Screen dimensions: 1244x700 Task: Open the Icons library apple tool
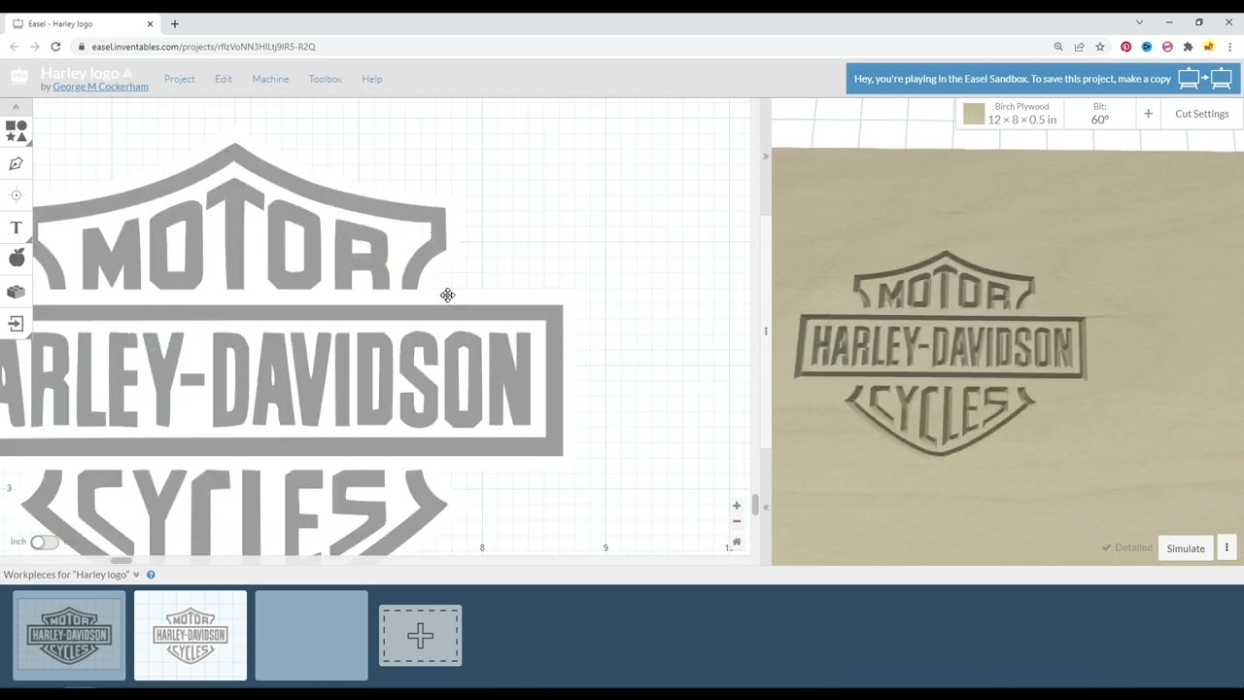click(x=17, y=258)
